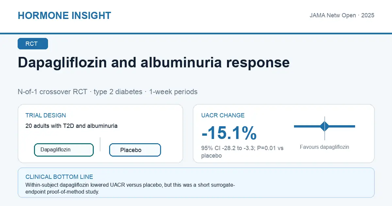The height and width of the screenshot is (206, 392).
Task: Select the -15.1% UACR change value
Action: click(229, 133)
